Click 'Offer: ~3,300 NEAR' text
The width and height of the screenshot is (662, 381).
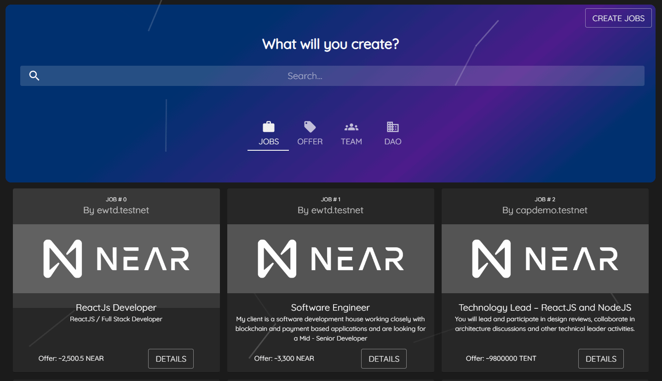point(284,358)
